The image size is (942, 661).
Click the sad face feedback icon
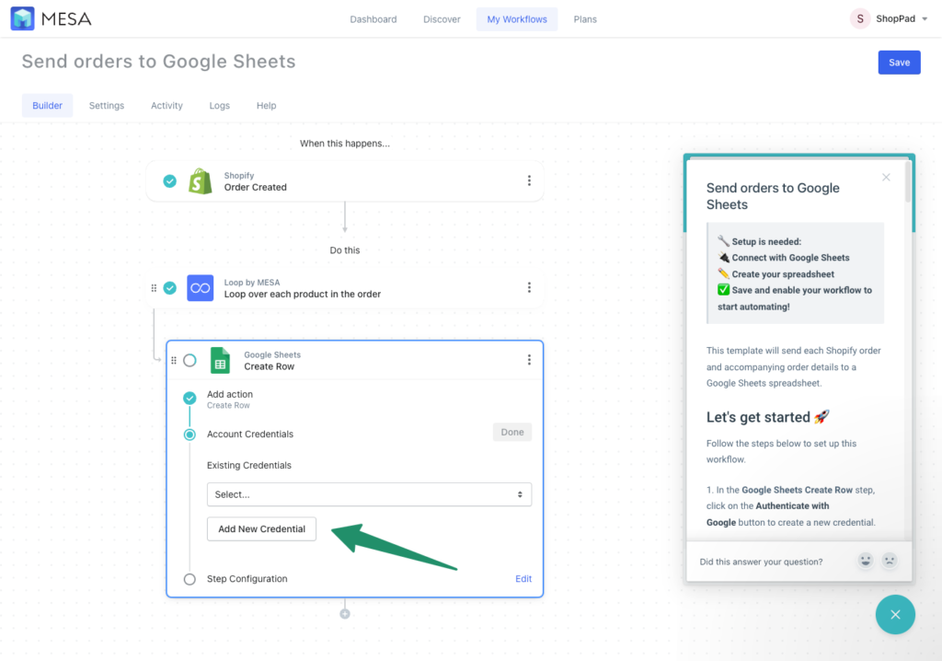[890, 561]
